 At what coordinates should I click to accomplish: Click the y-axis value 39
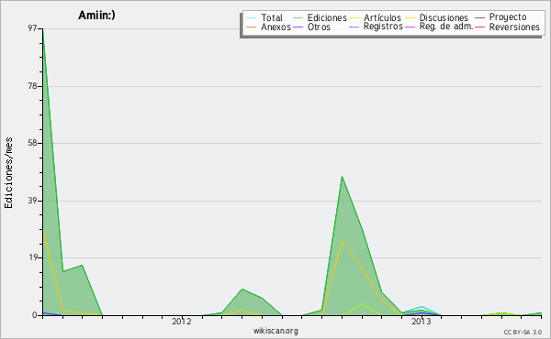click(x=32, y=201)
